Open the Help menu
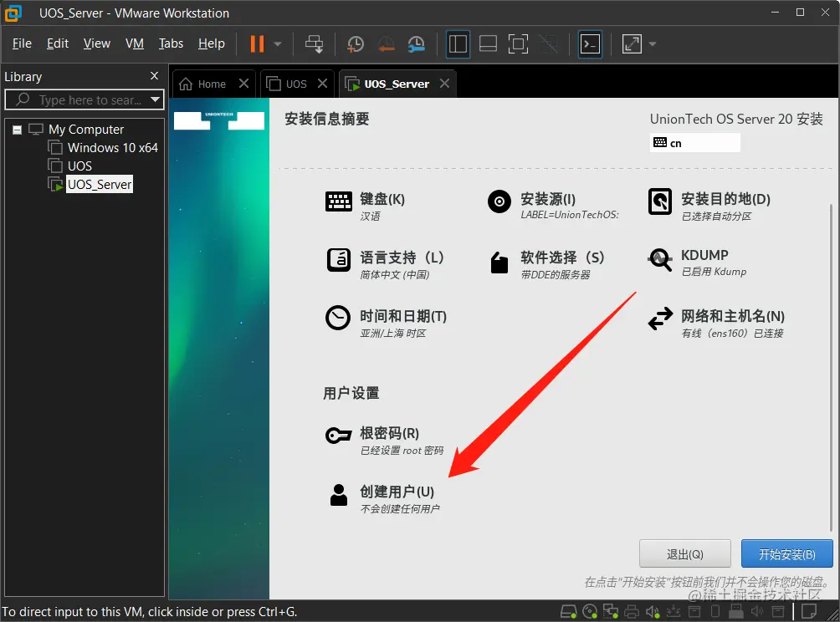840x622 pixels. pos(212,43)
